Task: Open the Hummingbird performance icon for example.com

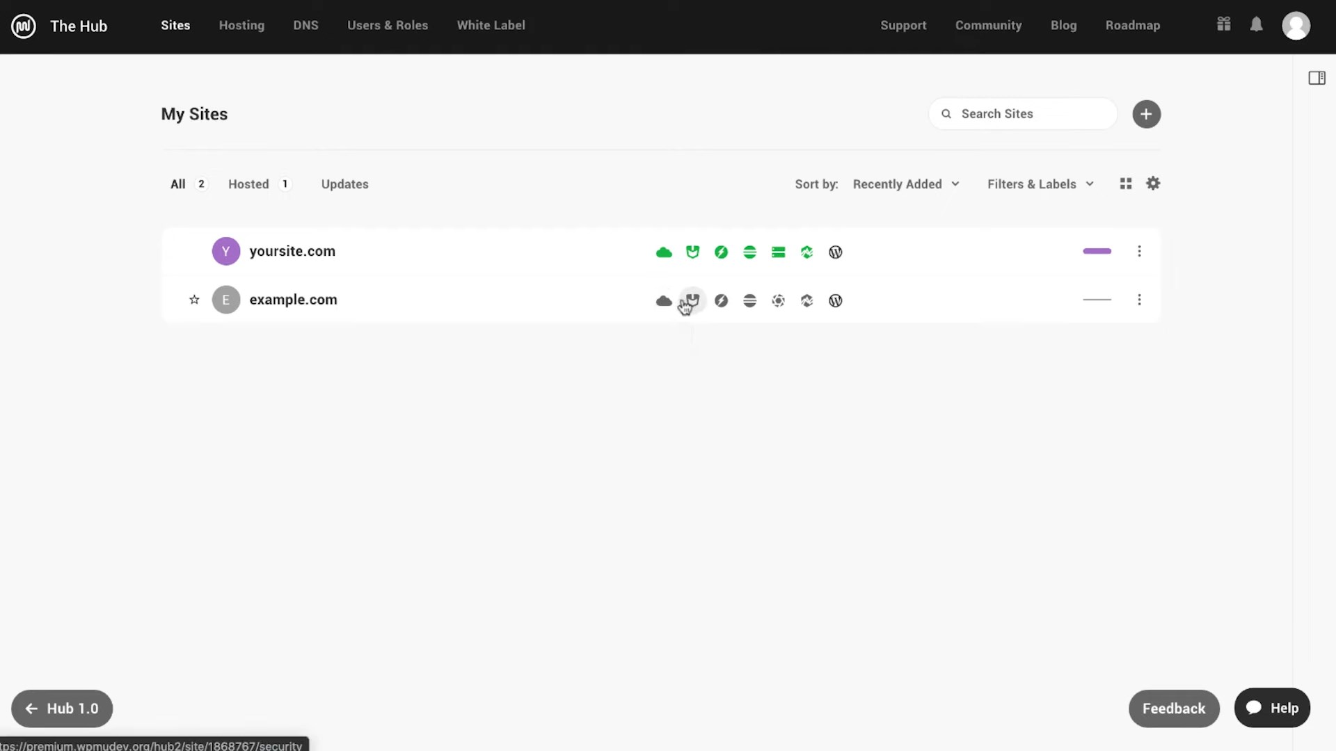Action: tap(721, 300)
